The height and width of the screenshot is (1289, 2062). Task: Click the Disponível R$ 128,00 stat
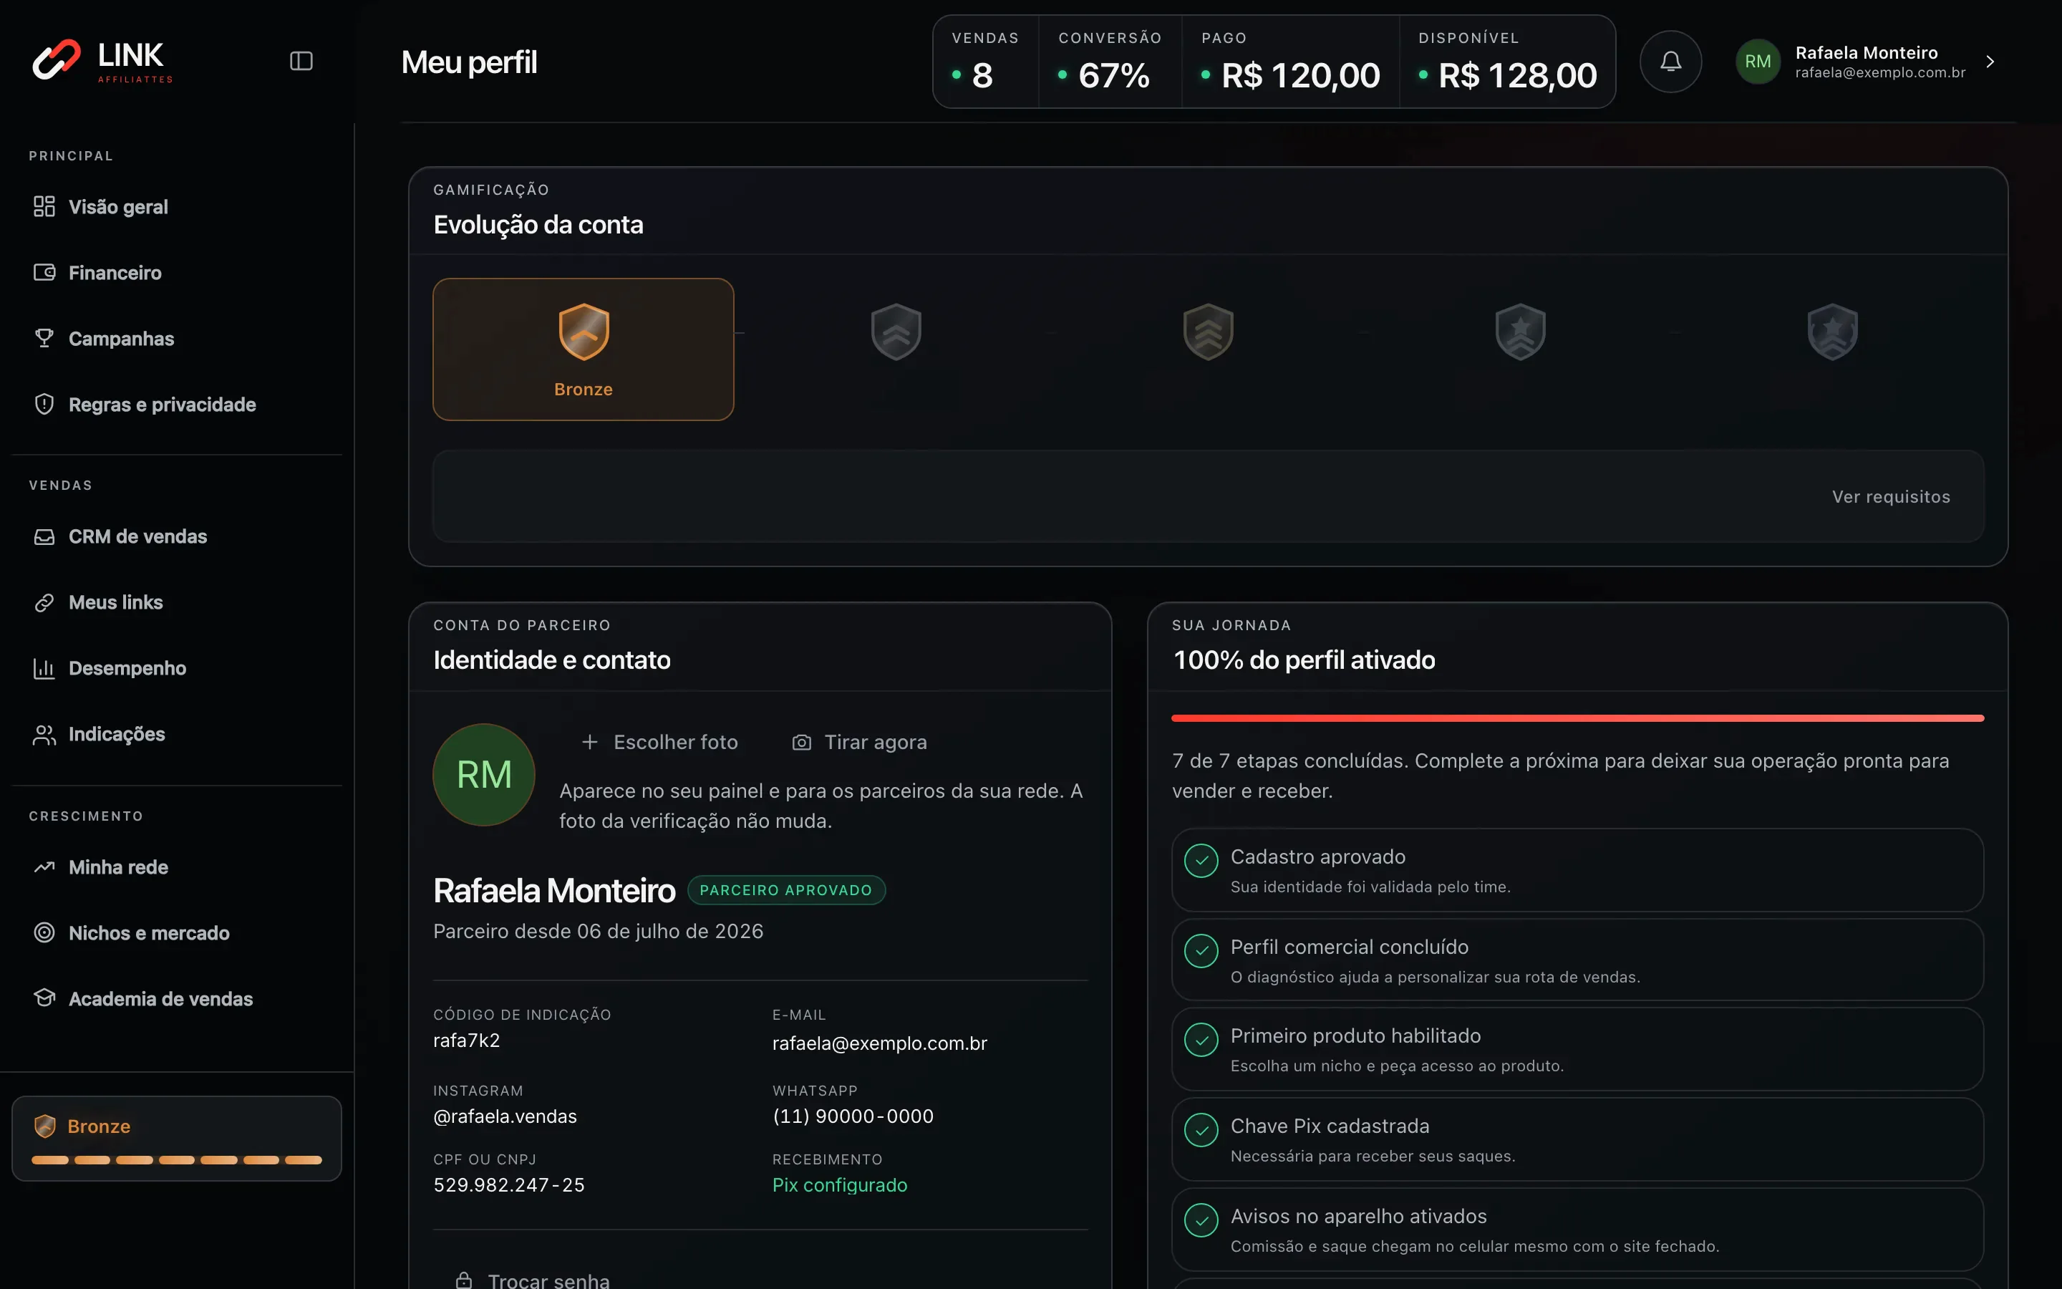[1506, 62]
